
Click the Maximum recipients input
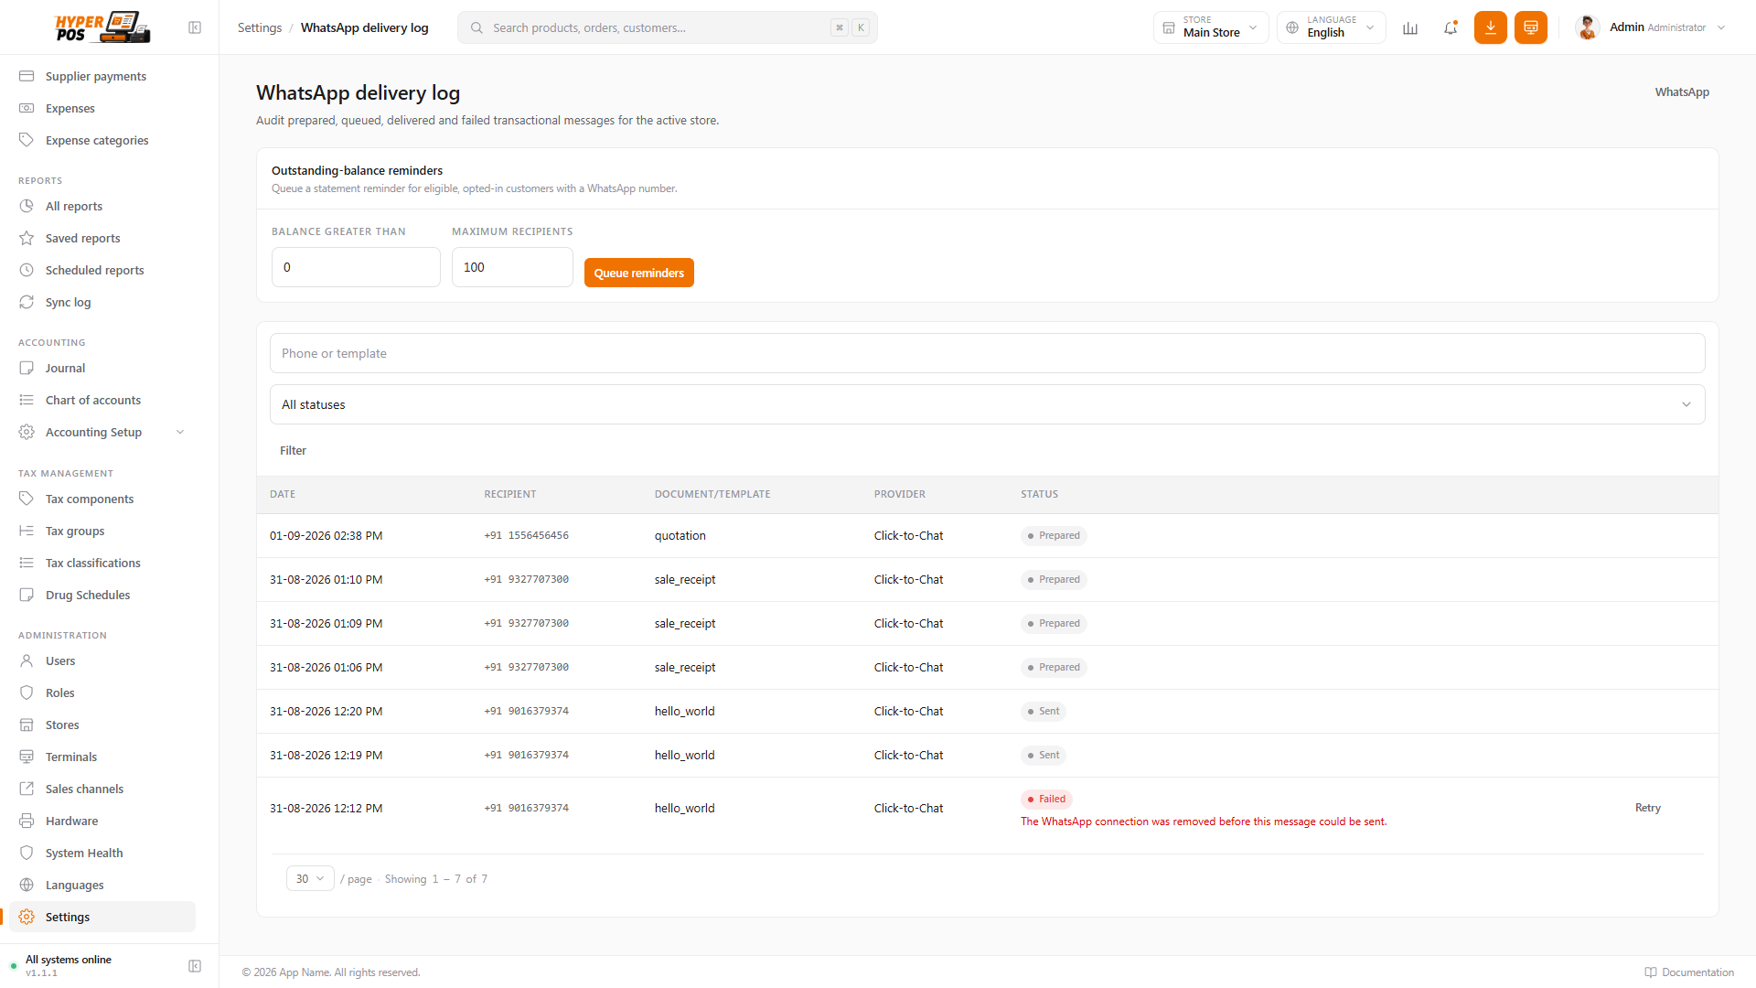click(x=512, y=267)
